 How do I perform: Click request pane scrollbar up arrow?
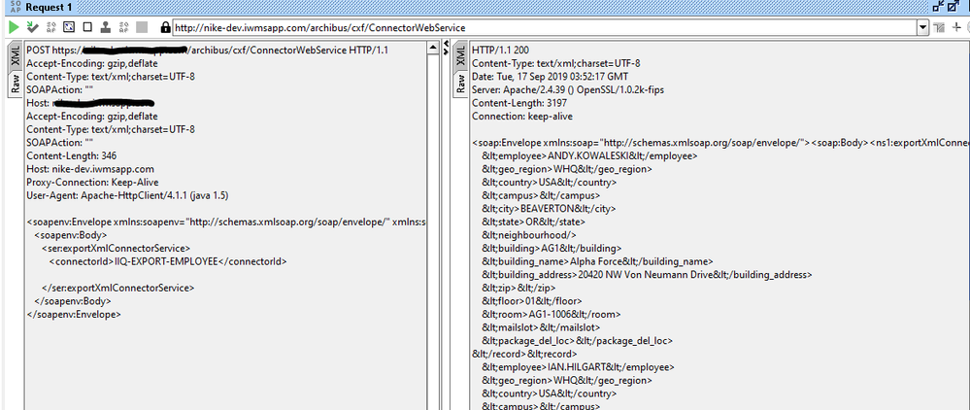[434, 46]
